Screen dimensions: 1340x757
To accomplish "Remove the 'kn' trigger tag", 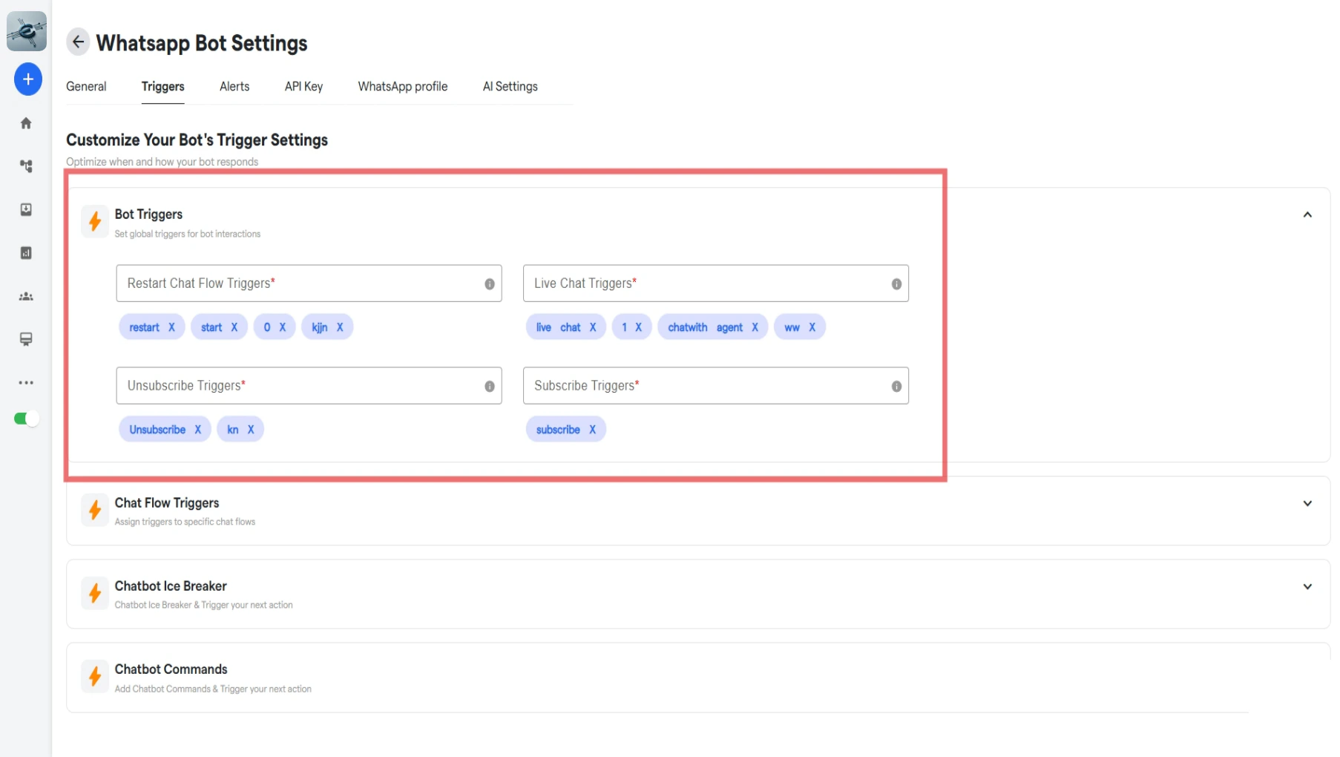I will click(x=251, y=430).
